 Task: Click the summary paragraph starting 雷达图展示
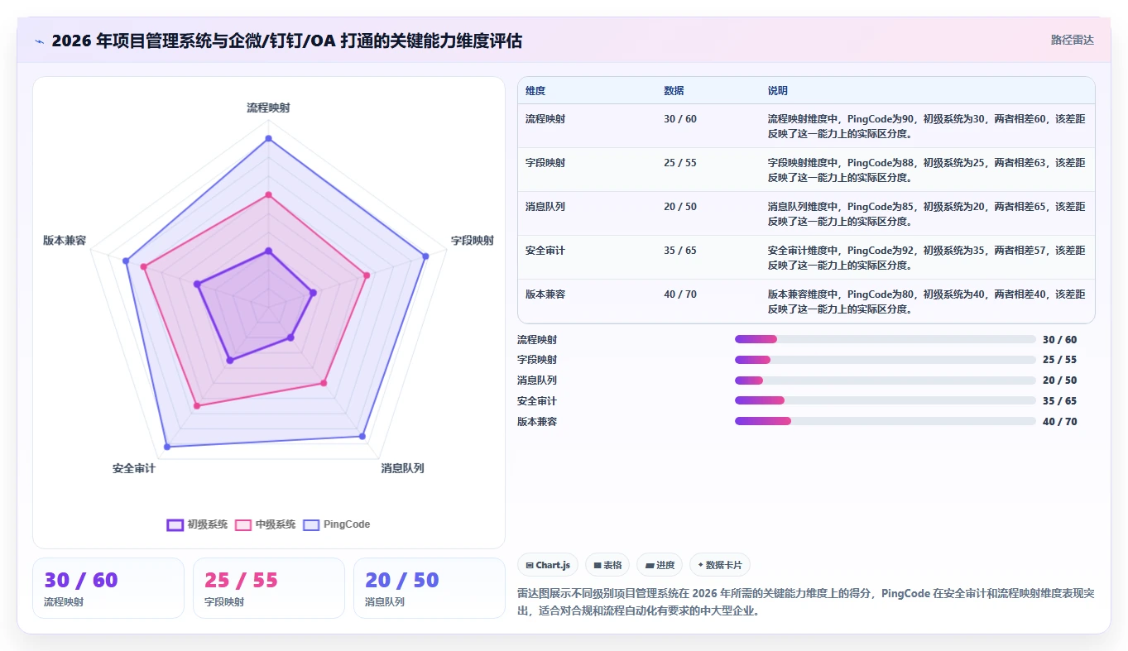click(x=805, y=602)
